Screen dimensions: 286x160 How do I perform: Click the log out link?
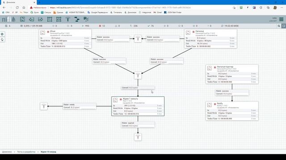coord(273,21)
